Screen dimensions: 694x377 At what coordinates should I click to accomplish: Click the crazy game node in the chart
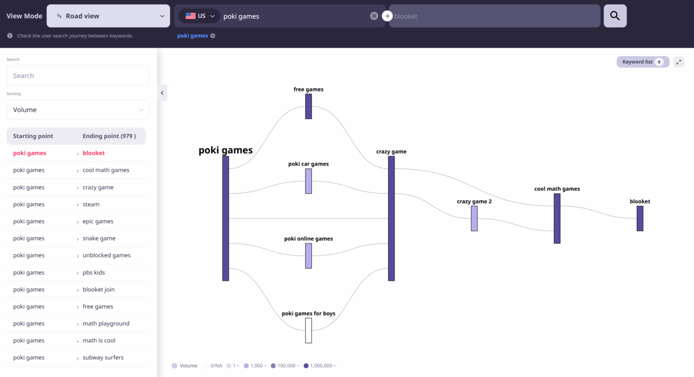[x=391, y=217]
